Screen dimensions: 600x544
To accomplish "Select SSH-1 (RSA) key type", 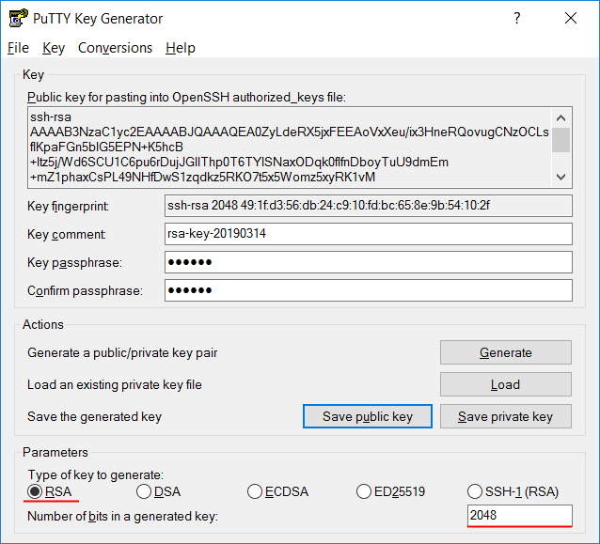I will click(475, 491).
